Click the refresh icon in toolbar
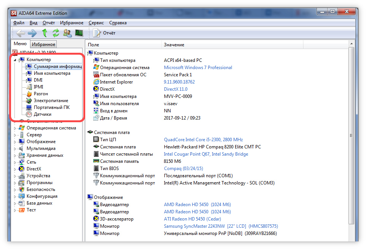This screenshot has height=249, width=366. coord(56,33)
